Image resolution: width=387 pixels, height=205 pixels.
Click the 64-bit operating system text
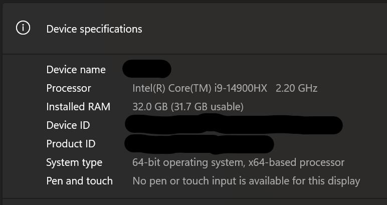187,163
